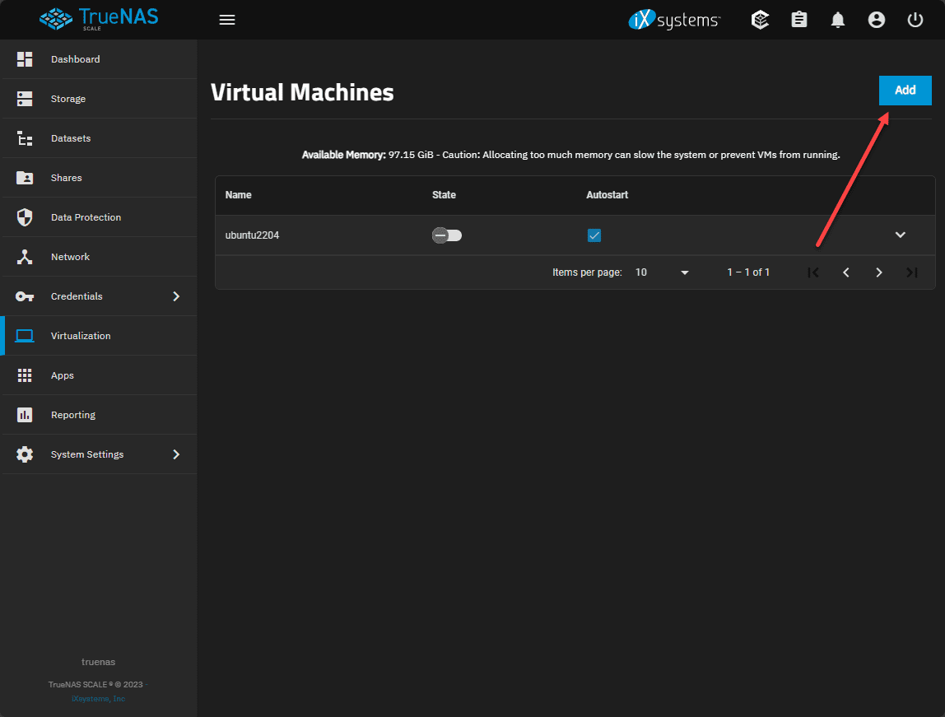Open the clipboard tasks icon
The image size is (945, 717).
pyautogui.click(x=799, y=20)
